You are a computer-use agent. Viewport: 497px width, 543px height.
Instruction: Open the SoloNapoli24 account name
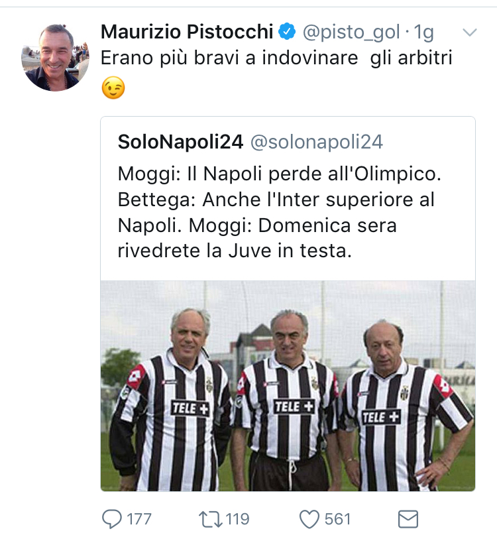pos(181,141)
